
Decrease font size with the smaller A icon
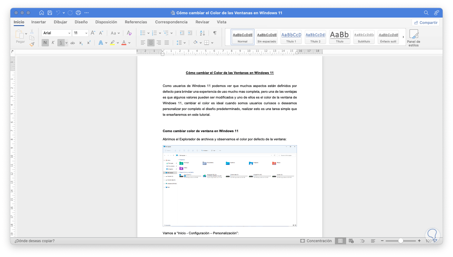[101, 33]
